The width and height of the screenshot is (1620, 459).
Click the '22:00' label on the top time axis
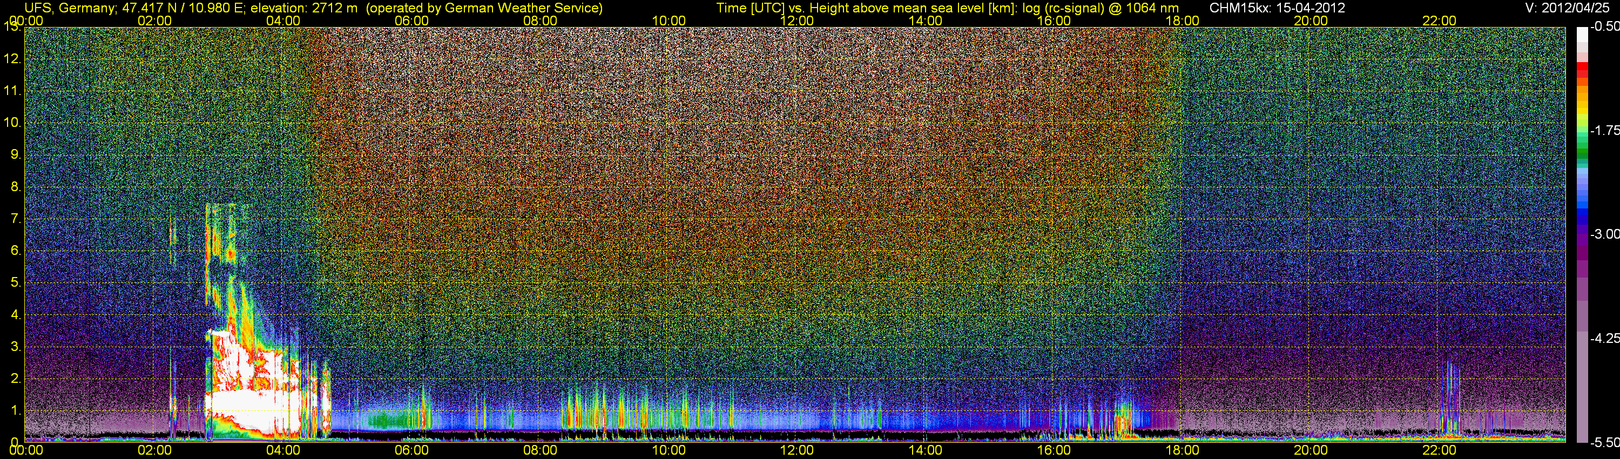point(1440,21)
